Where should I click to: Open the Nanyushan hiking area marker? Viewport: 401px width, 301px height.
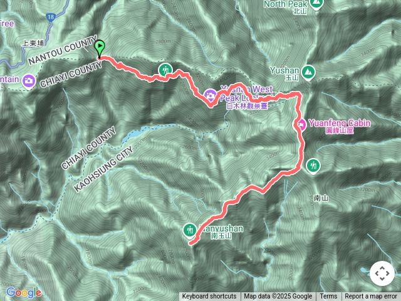pyautogui.click(x=190, y=231)
